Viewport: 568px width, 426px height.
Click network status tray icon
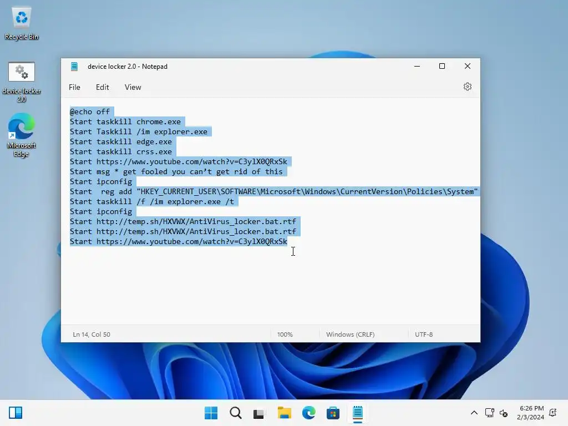(x=489, y=413)
